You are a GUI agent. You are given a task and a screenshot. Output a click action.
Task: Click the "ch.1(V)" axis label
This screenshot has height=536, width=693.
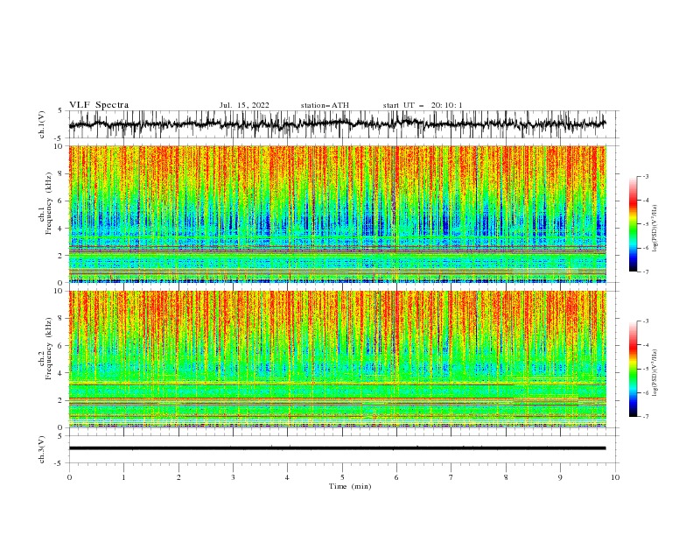click(x=42, y=124)
